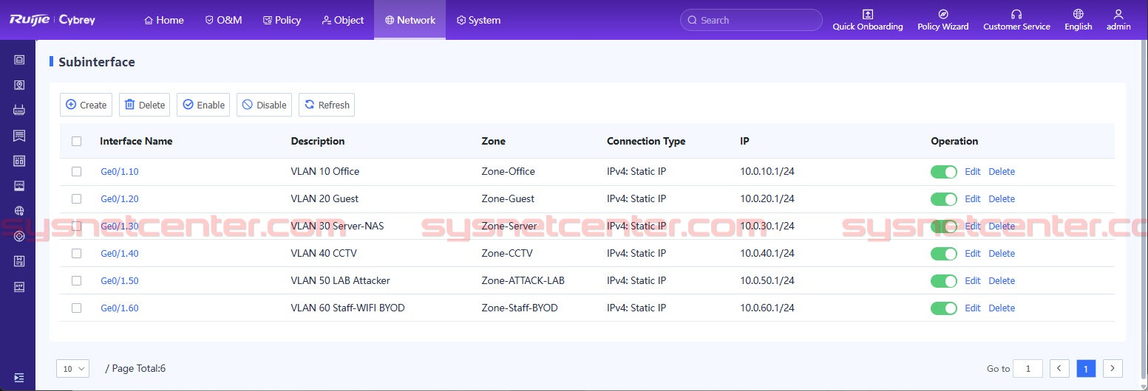Viewport: 1148px width, 391px height.
Task: Open the rows-per-page 10 dropdown
Action: point(72,368)
